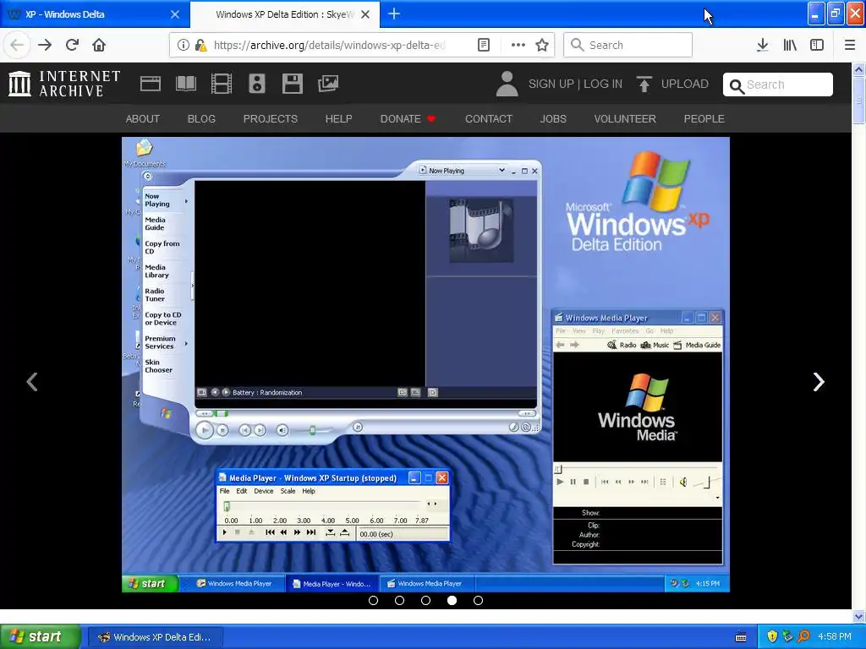Show sidebars via toolbar icon
Screen dimensions: 866x649
(x=817, y=46)
